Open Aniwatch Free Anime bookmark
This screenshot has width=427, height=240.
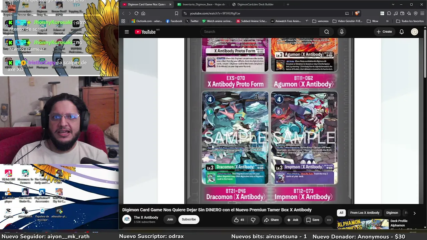(286, 21)
